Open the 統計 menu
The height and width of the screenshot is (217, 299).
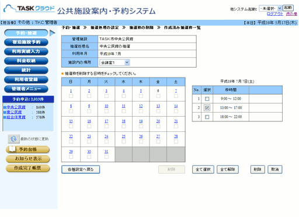click(x=26, y=70)
